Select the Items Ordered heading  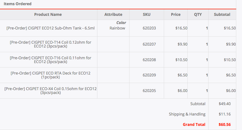18,4
